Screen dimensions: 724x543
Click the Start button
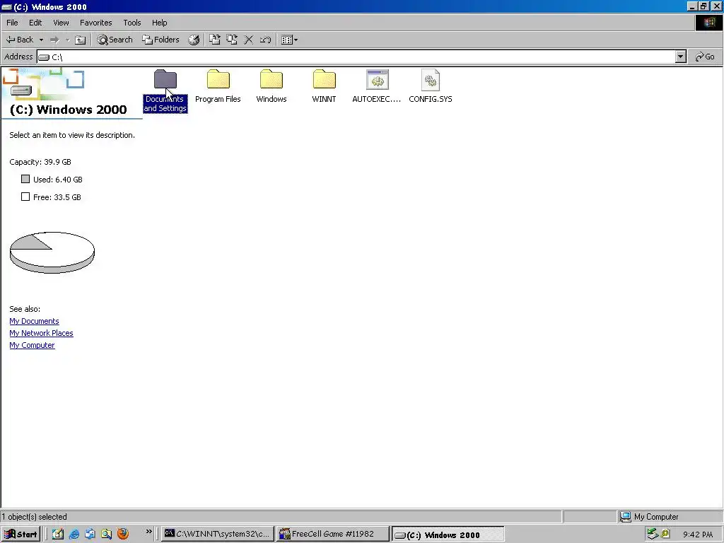click(x=21, y=535)
